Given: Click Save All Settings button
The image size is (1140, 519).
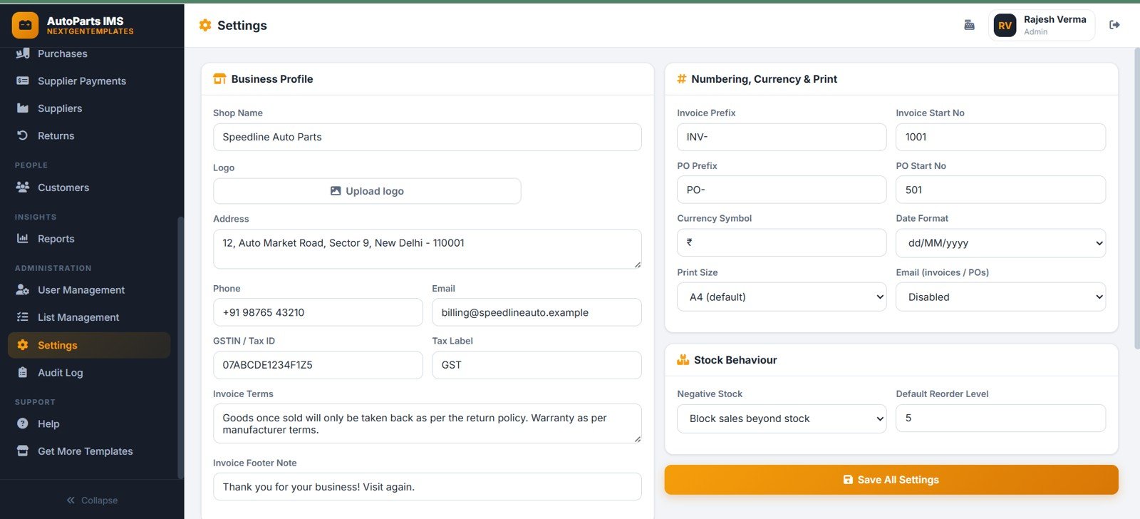Looking at the screenshot, I should click(x=891, y=480).
